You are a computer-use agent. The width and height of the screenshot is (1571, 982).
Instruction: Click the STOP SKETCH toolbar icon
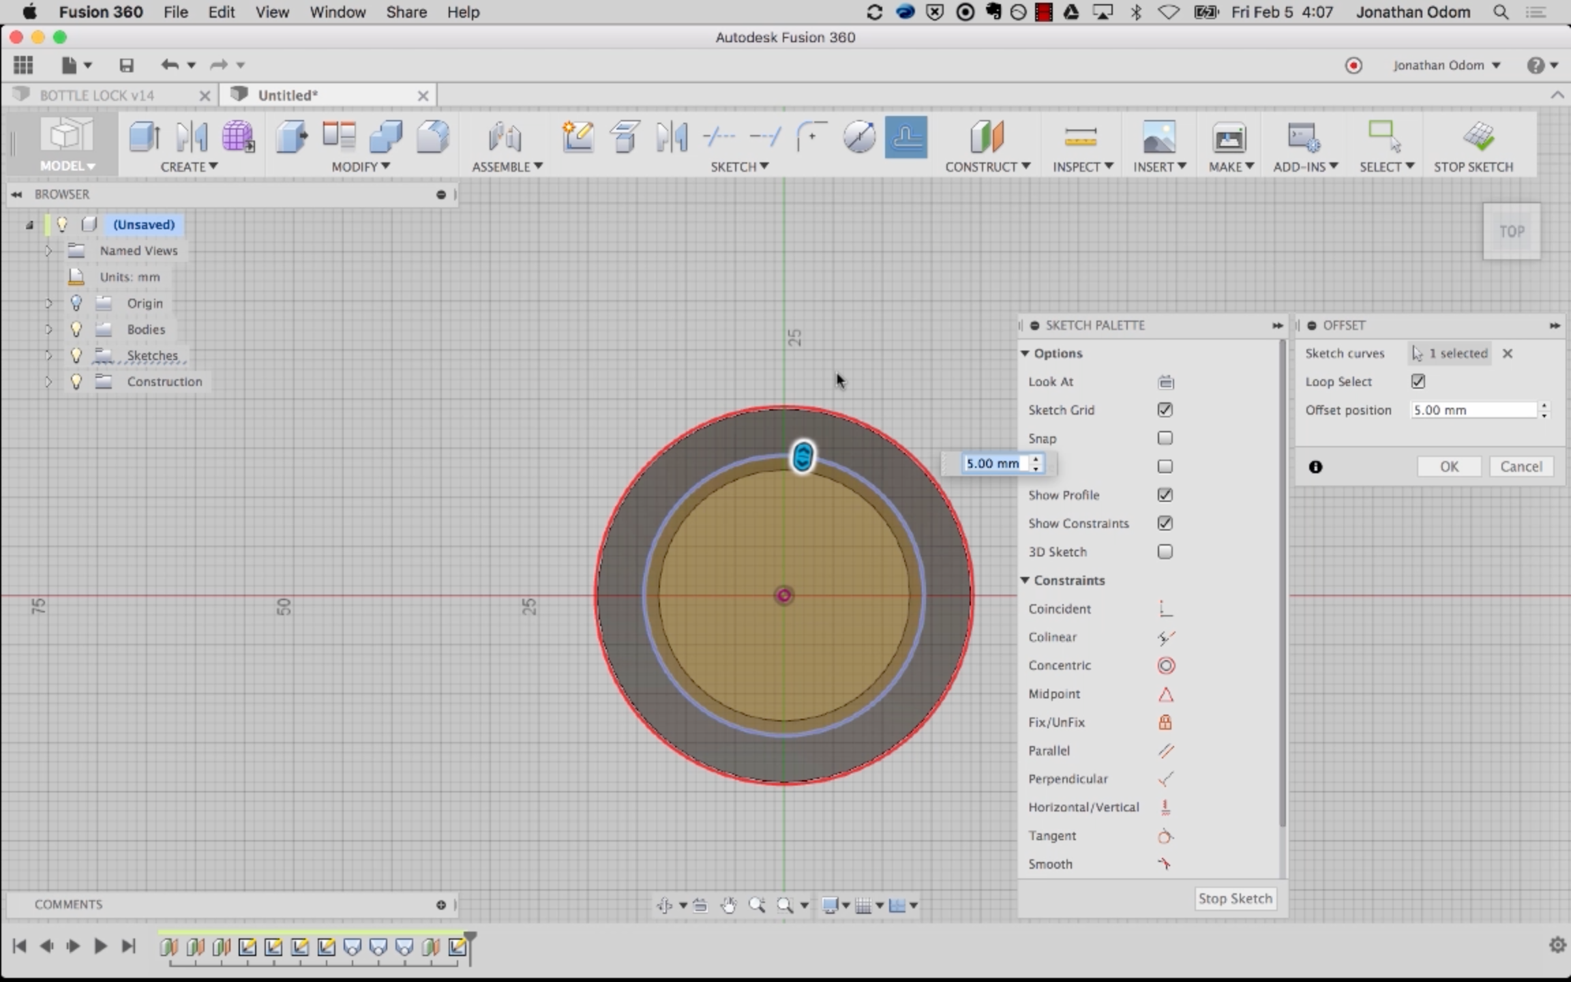1477,136
